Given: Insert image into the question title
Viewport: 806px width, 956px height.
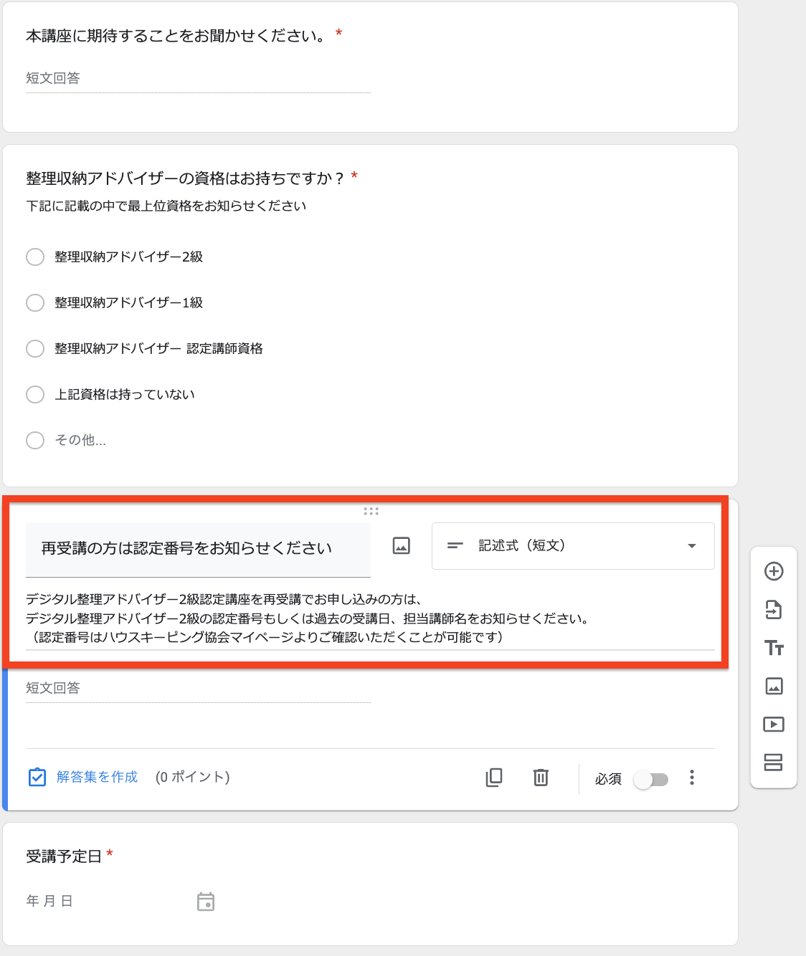Looking at the screenshot, I should tap(402, 546).
